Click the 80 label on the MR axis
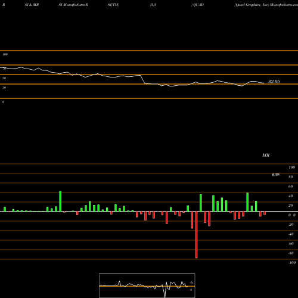The height and width of the screenshot is (298, 298). tap(291, 177)
